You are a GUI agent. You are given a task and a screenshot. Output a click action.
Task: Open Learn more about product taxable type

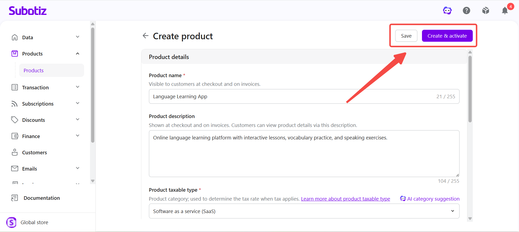(345, 199)
